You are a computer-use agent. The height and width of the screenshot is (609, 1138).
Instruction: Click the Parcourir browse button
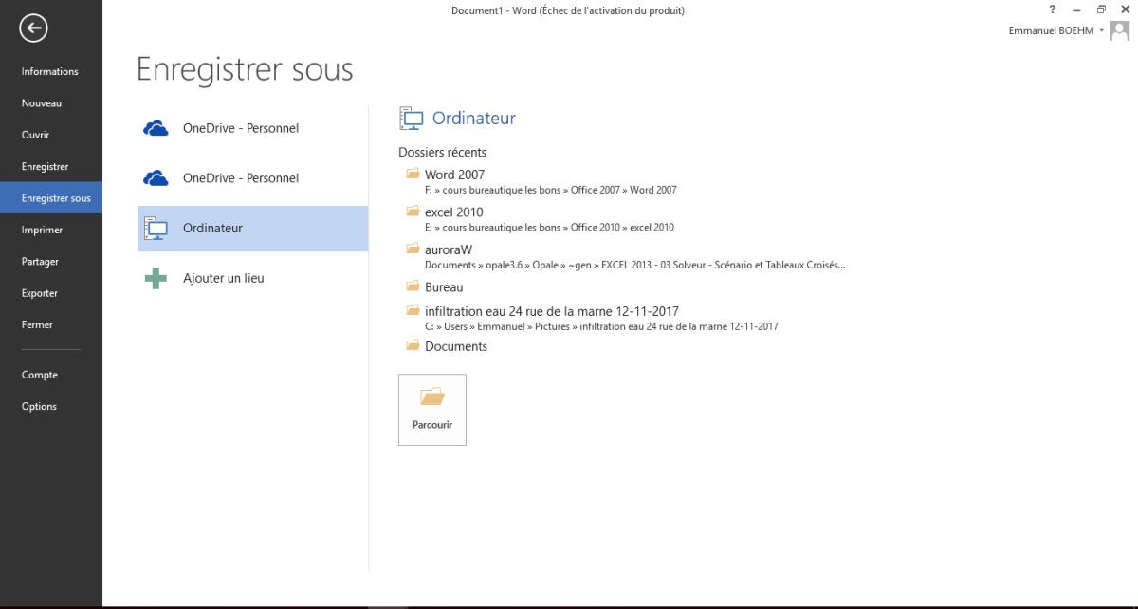432,410
